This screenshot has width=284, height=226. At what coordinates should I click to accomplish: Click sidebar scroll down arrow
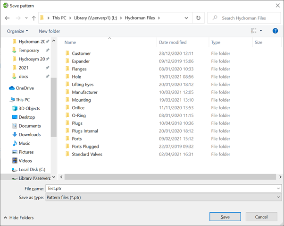pyautogui.click(x=54, y=177)
